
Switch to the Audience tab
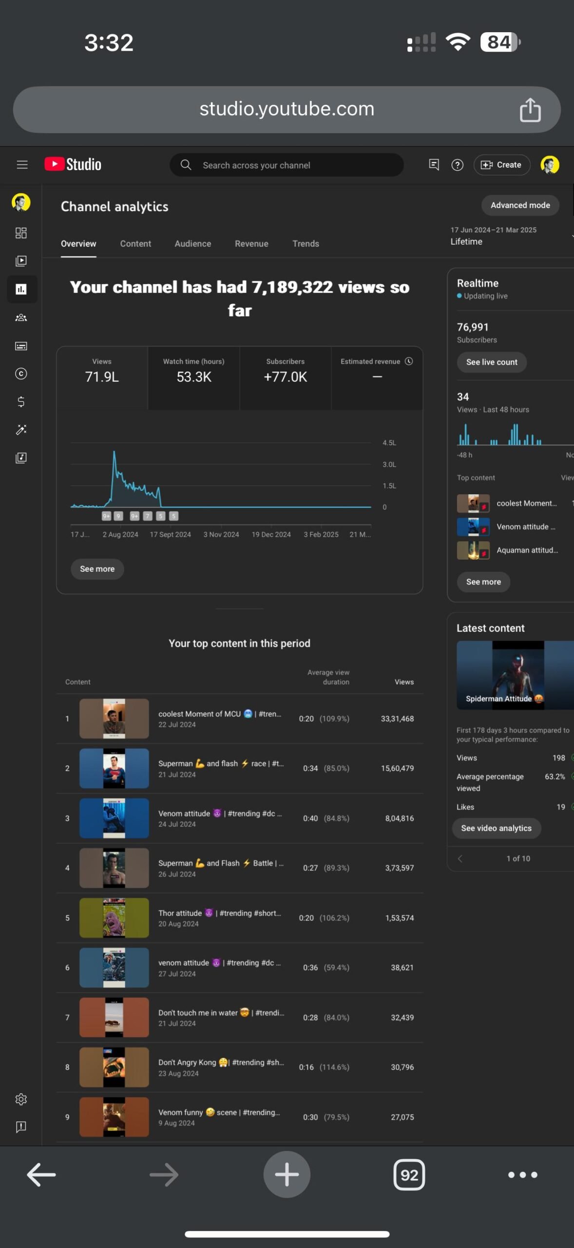point(192,244)
